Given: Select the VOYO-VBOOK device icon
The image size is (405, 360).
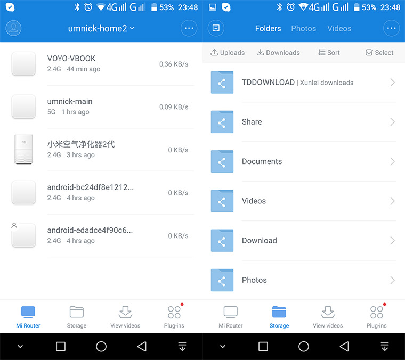Looking at the screenshot, I should 23,64.
